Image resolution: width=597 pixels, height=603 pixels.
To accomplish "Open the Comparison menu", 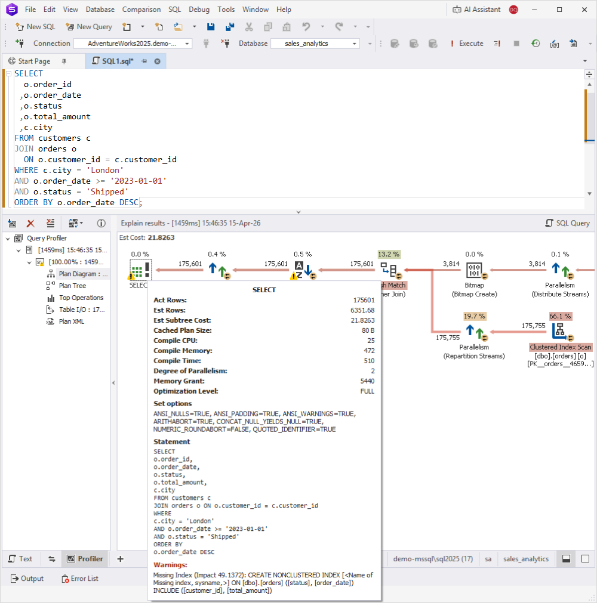I will [x=141, y=9].
